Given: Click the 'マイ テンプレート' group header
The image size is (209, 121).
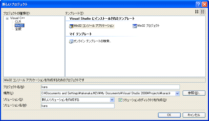Looking at the screenshot, I should tap(81, 34).
